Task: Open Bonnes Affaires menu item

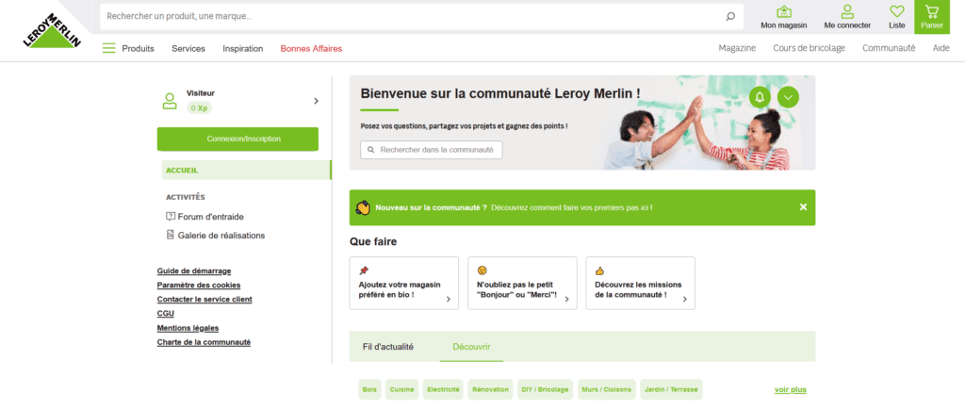Action: pyautogui.click(x=311, y=49)
